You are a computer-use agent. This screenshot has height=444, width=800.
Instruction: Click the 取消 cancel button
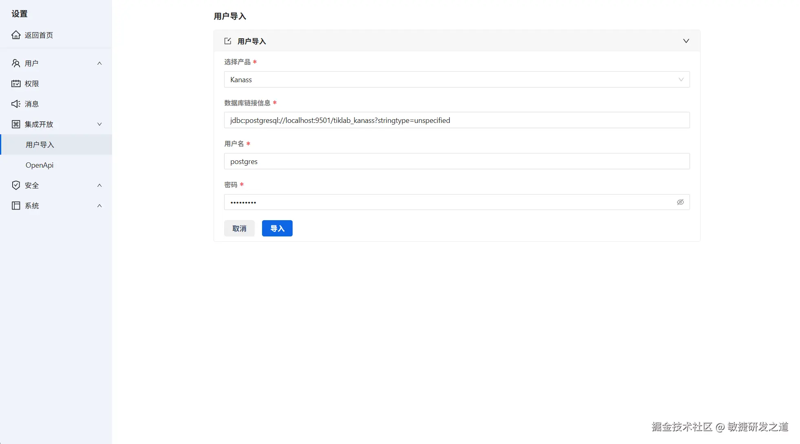239,228
